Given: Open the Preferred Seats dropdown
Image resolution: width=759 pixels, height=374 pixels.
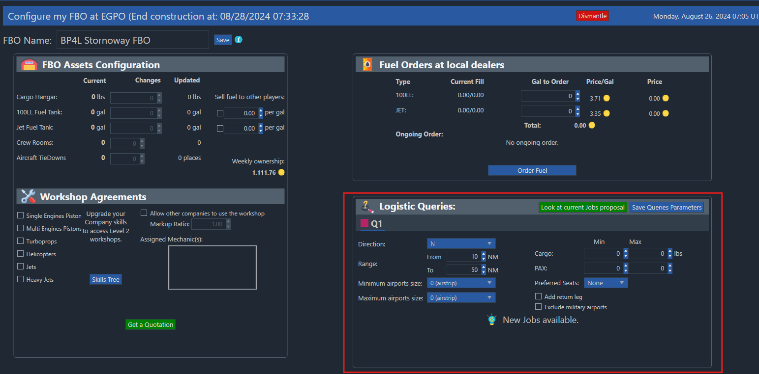Looking at the screenshot, I should pyautogui.click(x=606, y=283).
